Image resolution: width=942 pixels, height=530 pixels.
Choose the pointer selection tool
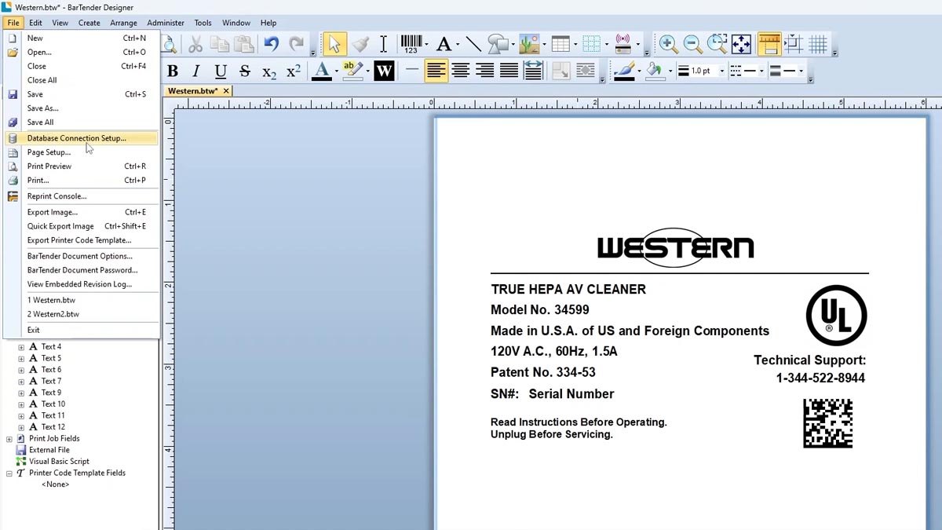334,44
